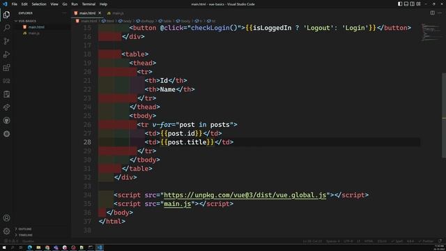Open the Help menu
The image size is (446, 251).
click(x=103, y=4)
